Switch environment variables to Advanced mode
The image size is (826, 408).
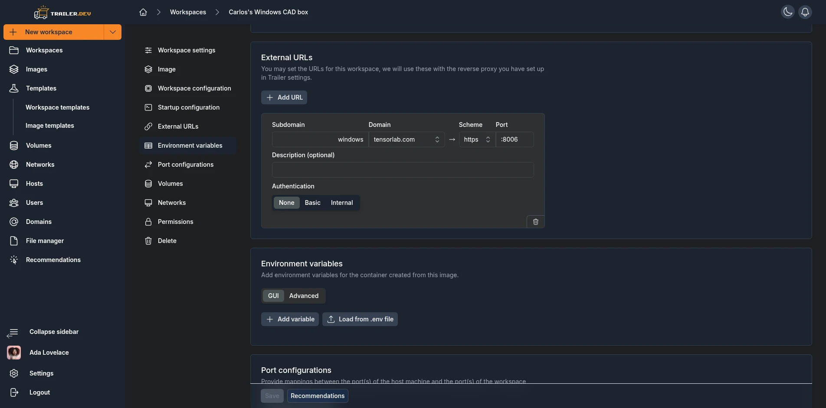(304, 296)
